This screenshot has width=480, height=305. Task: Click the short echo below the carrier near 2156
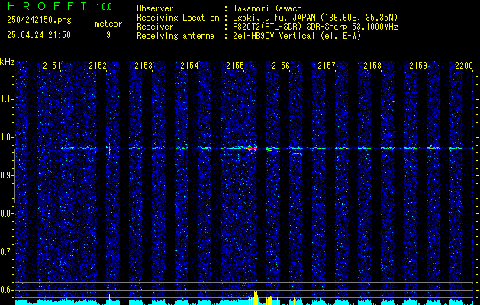(x=296, y=153)
